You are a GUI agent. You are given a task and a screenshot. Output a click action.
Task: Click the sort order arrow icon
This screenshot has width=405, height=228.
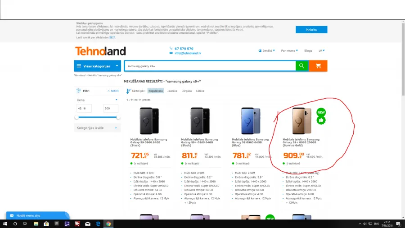[129, 91]
